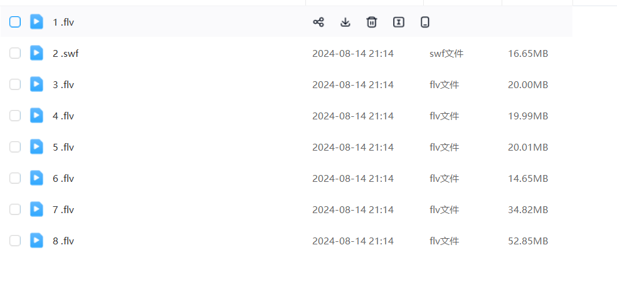Click the video file icon of 8 .flv
Screen dimensions: 617x285
click(37, 241)
